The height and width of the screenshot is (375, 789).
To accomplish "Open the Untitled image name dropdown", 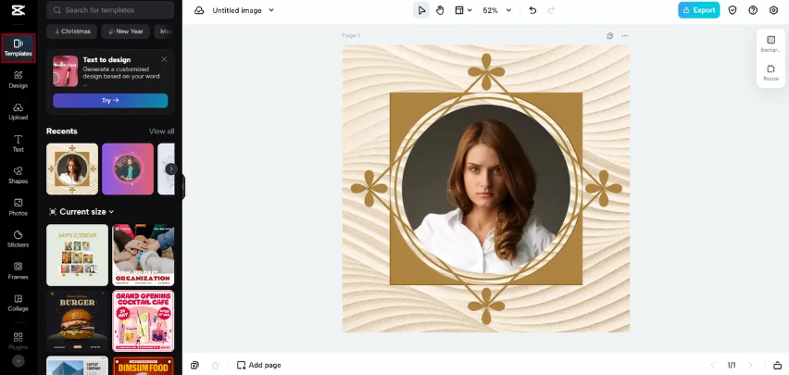I will [244, 10].
